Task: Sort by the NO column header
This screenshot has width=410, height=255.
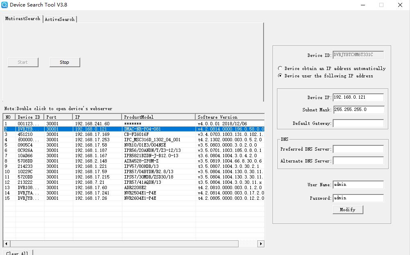Action: 9,117
